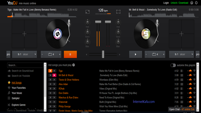Viewport: 201px width, 113px height.
Task: Load R3hab track to left deck
Action: pyautogui.click(x=50, y=89)
